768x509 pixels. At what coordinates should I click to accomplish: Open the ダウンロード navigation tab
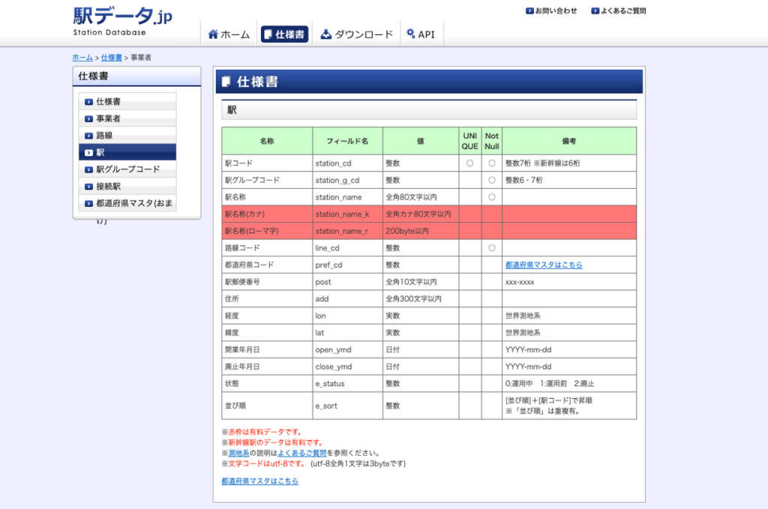pos(356,34)
